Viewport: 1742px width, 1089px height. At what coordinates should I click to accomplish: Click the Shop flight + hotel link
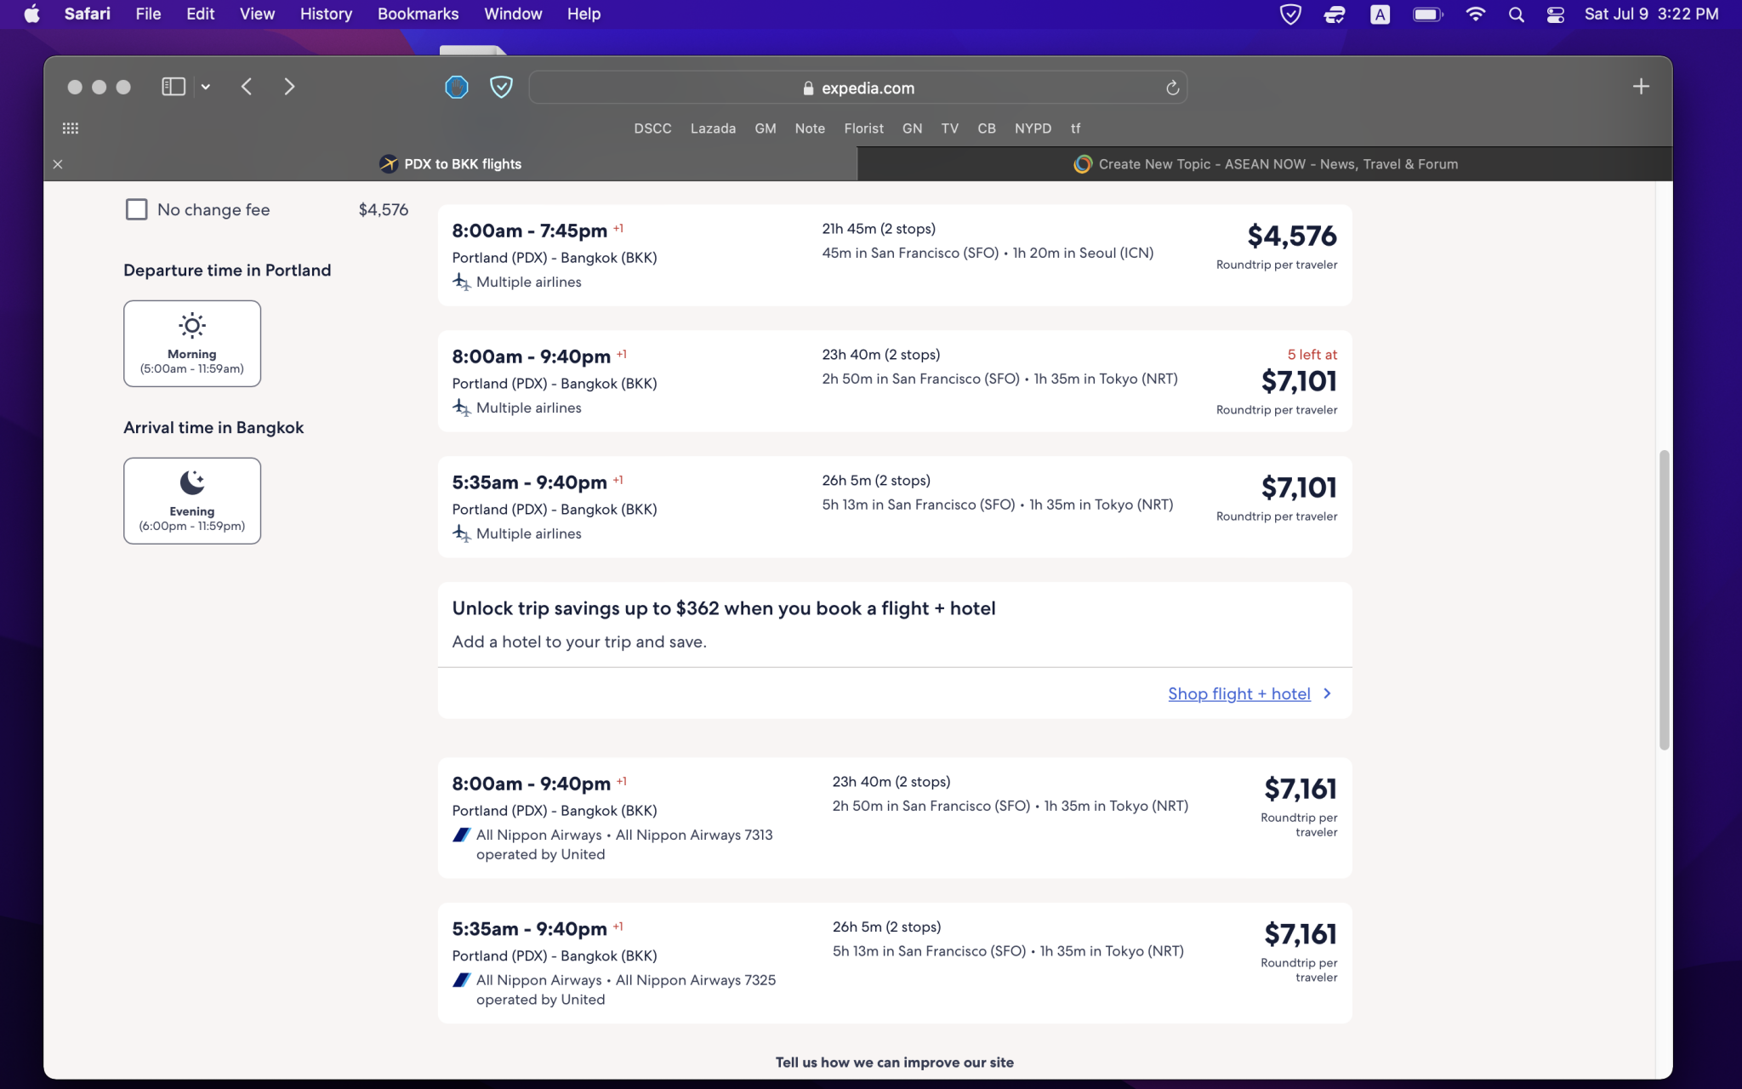coord(1238,693)
